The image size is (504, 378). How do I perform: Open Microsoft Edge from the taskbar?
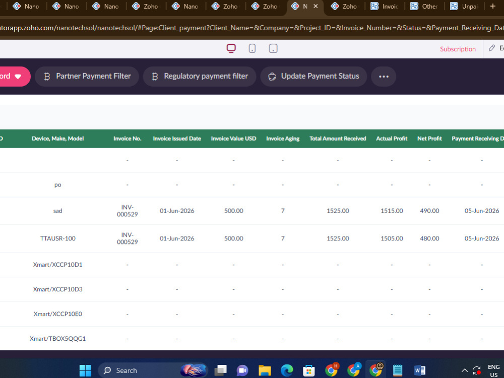(287, 370)
